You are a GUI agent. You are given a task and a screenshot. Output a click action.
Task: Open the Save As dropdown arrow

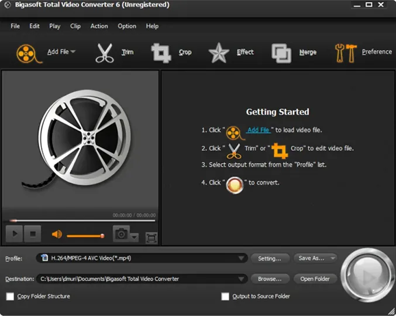pos(333,258)
